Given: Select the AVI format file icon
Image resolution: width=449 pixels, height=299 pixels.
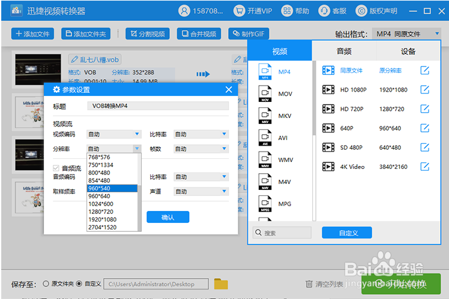Looking at the screenshot, I should click(x=265, y=137).
